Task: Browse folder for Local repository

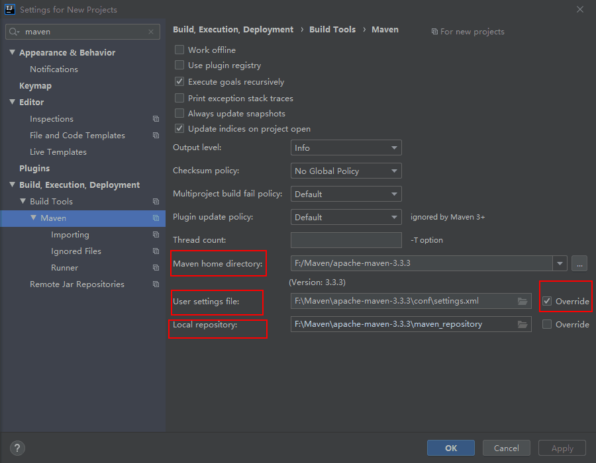Action: [x=522, y=325]
